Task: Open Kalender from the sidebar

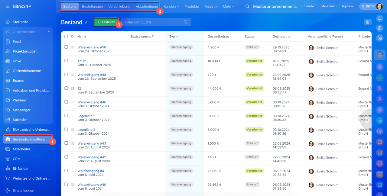Action: (x=20, y=120)
